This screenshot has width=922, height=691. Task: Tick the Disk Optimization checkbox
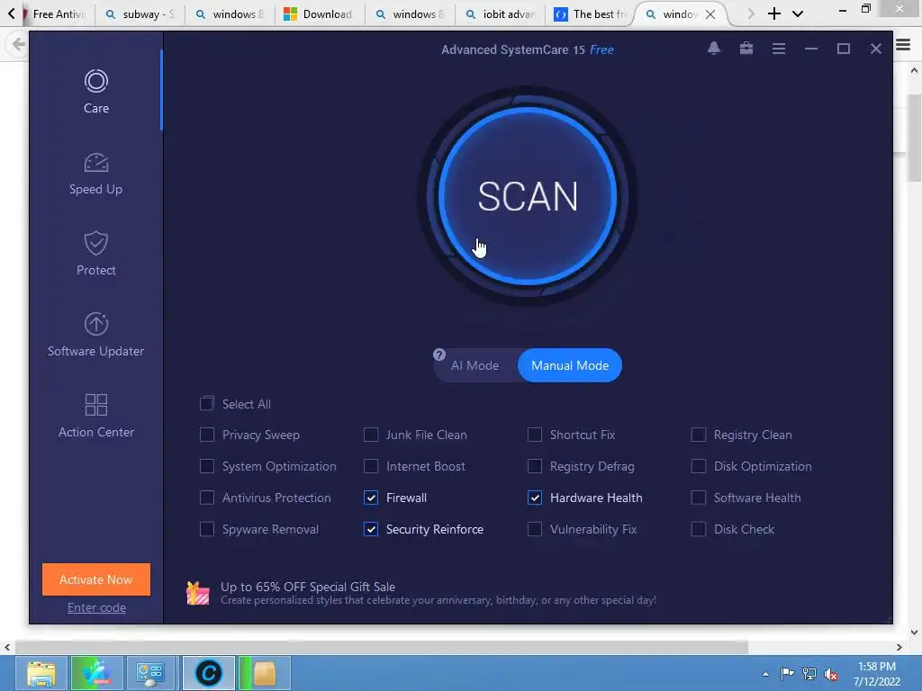click(698, 467)
